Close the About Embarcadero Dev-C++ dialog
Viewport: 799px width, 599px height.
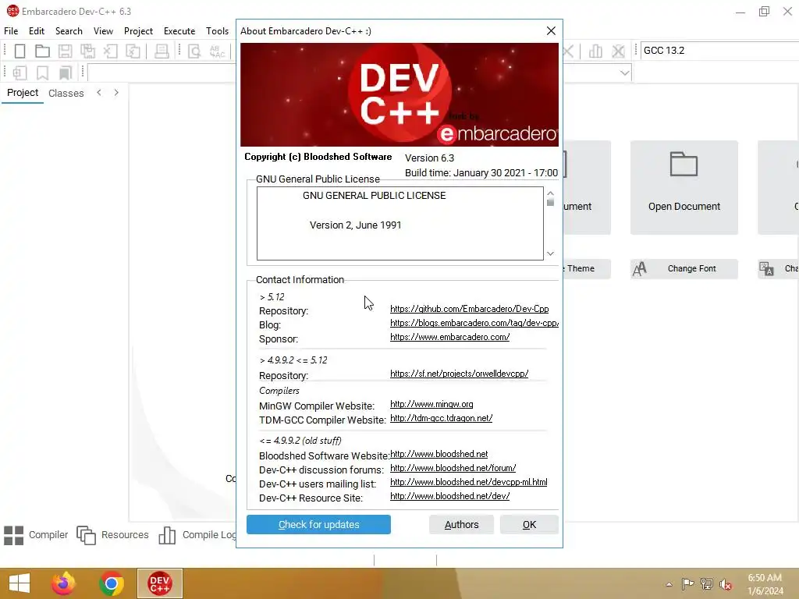pos(551,31)
